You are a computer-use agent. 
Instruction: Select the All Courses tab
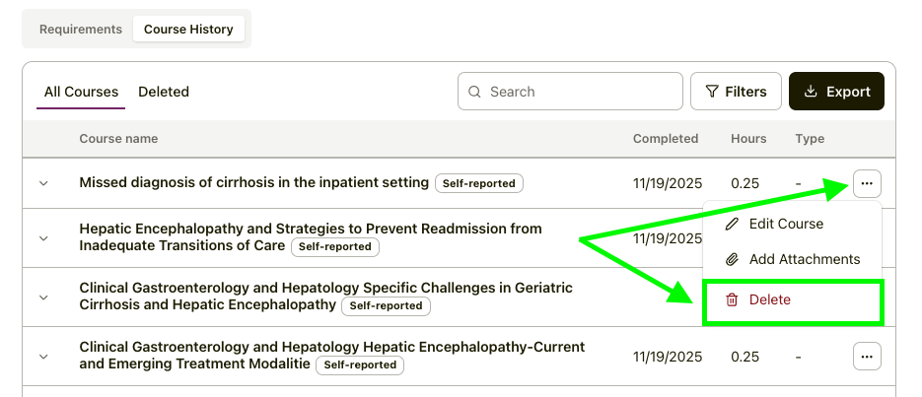click(x=81, y=92)
